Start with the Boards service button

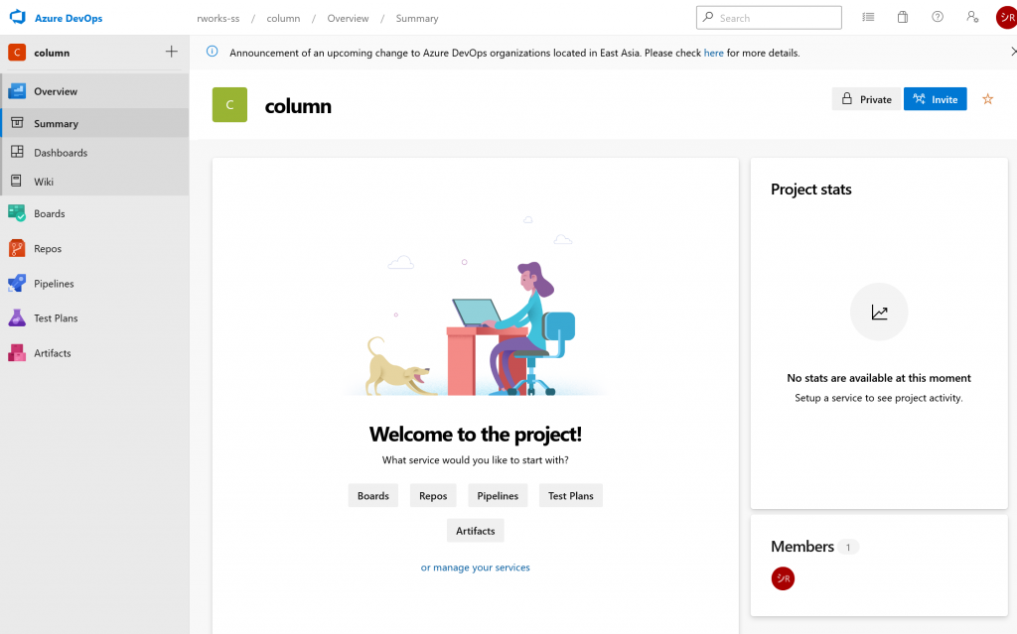click(x=373, y=496)
